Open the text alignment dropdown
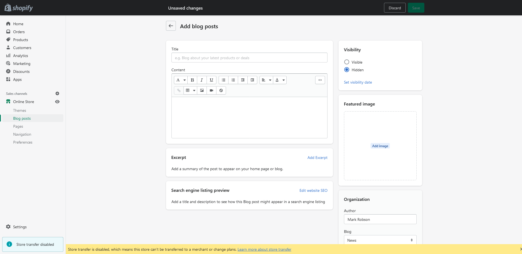 tap(266, 80)
